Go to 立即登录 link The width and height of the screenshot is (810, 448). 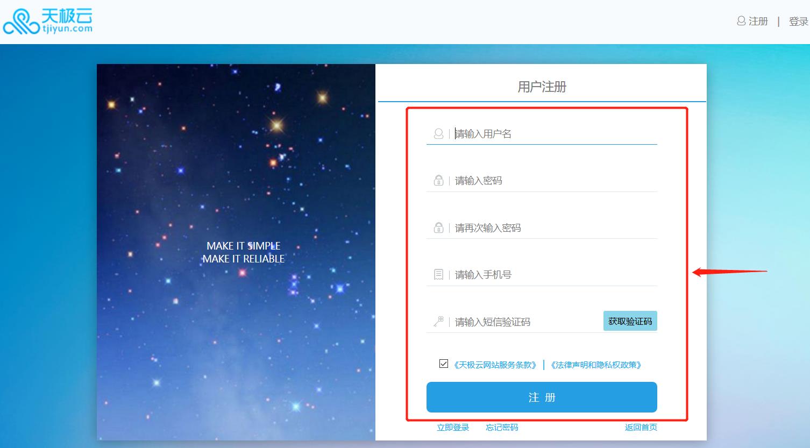pyautogui.click(x=453, y=428)
